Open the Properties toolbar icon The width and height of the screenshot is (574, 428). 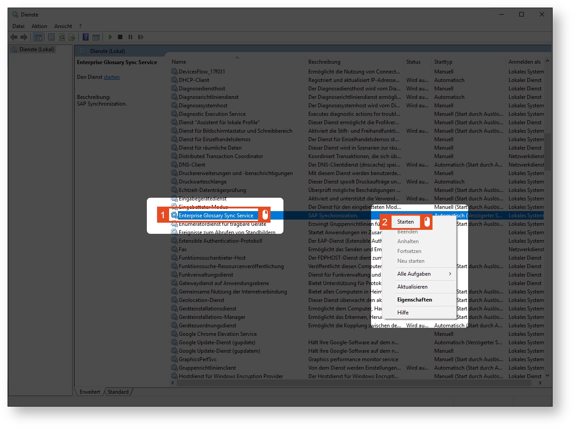tap(51, 37)
